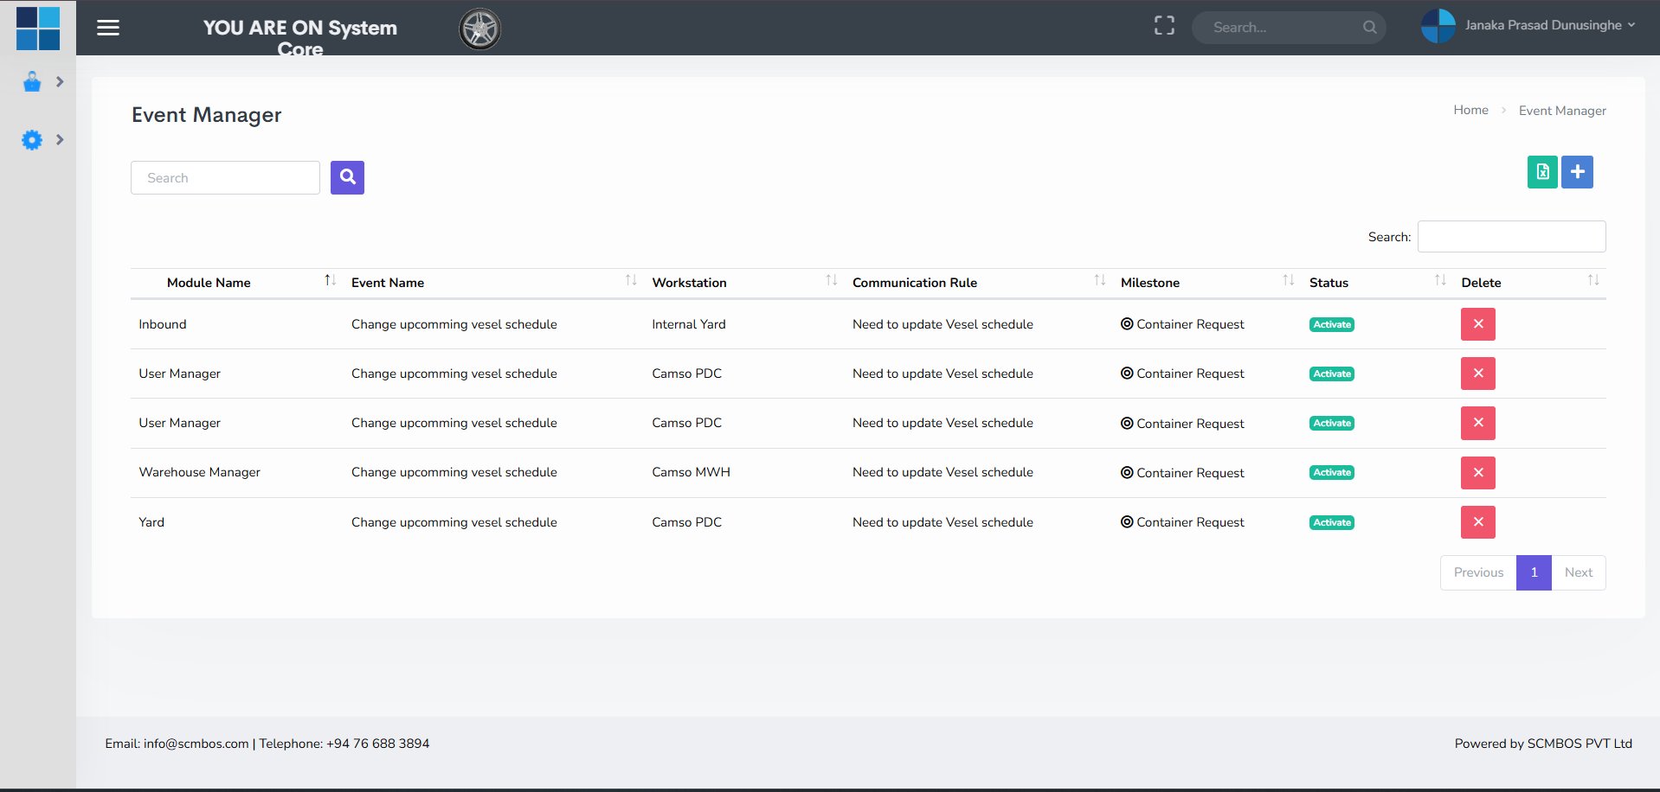This screenshot has width=1660, height=792.
Task: Go to Home breadcrumb link
Action: (1470, 110)
